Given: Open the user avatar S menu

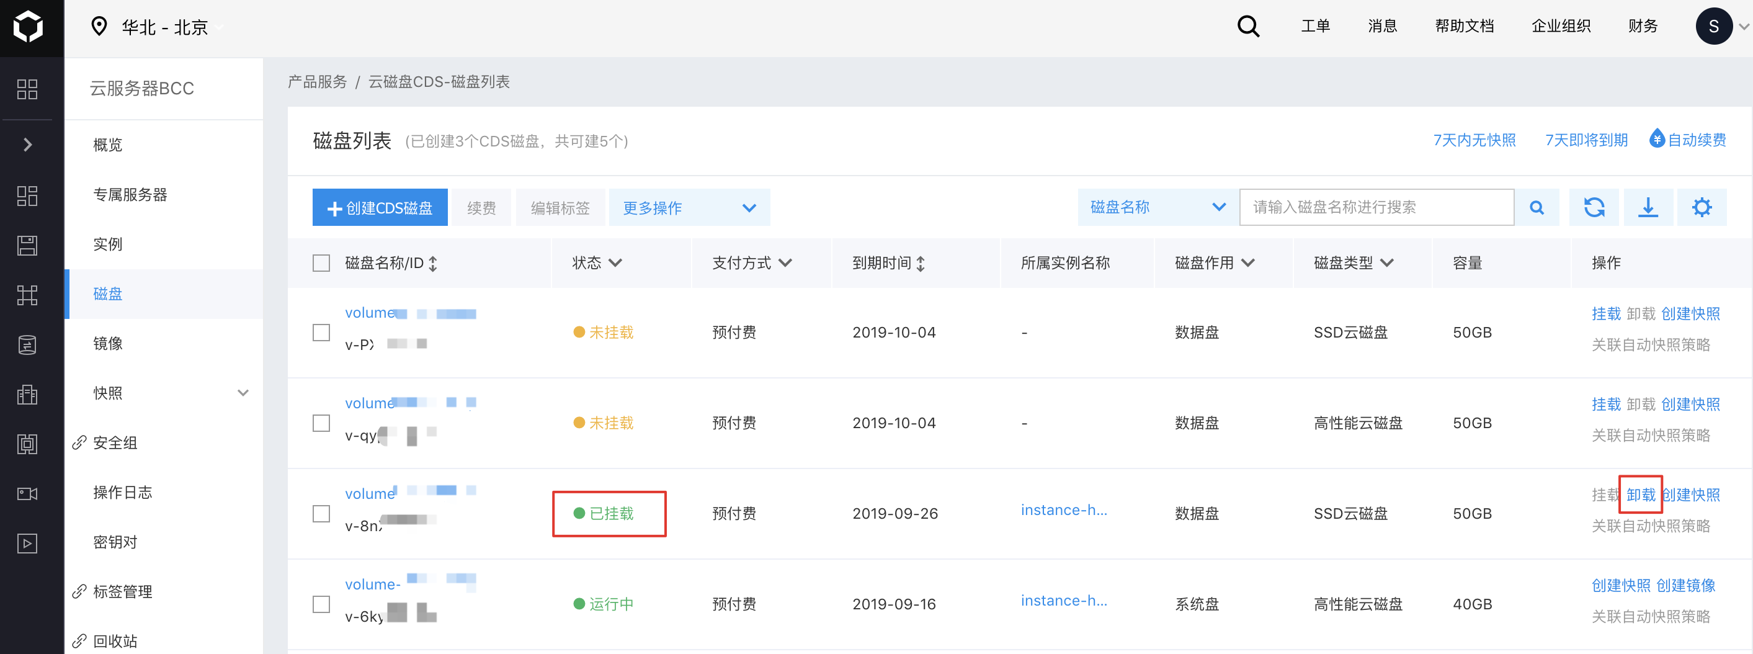Looking at the screenshot, I should (x=1713, y=27).
